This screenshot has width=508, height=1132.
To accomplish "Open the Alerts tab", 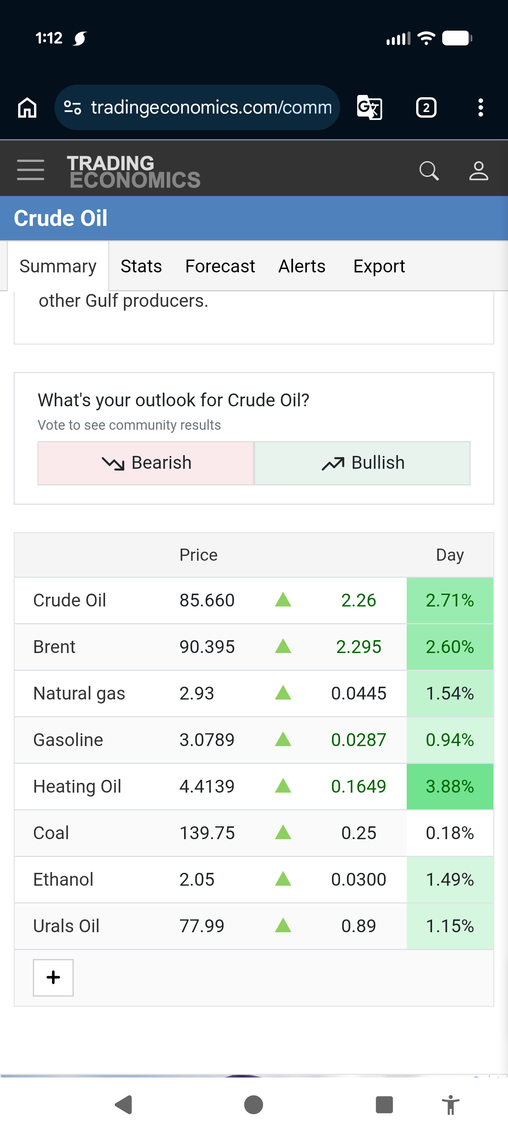I will (x=302, y=266).
